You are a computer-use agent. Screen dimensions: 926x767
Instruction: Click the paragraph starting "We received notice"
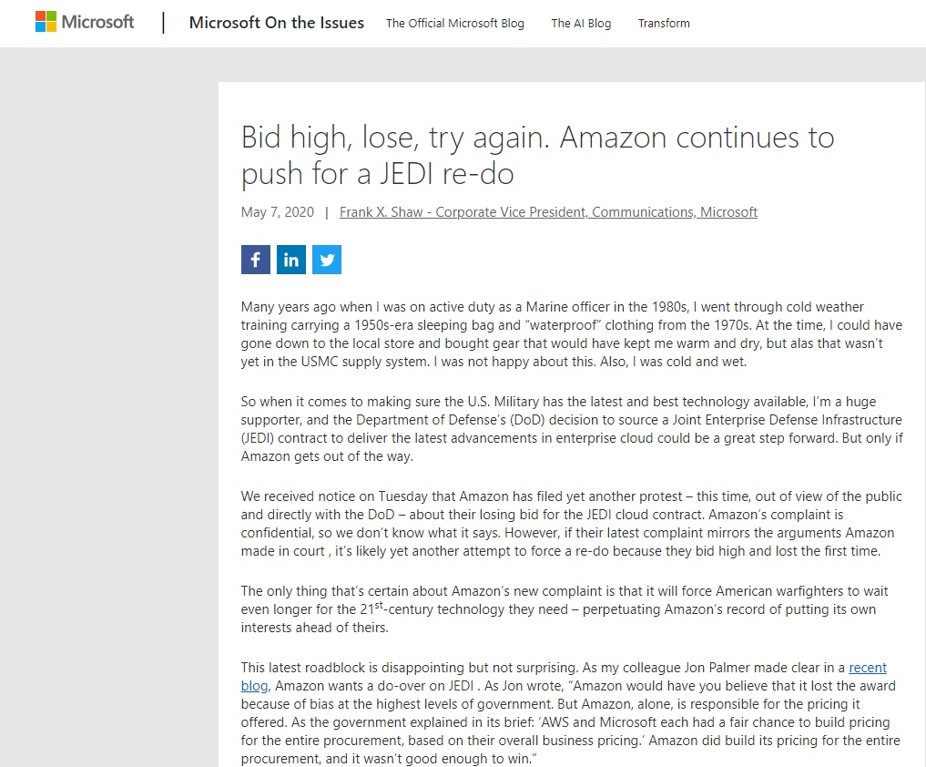tap(565, 524)
